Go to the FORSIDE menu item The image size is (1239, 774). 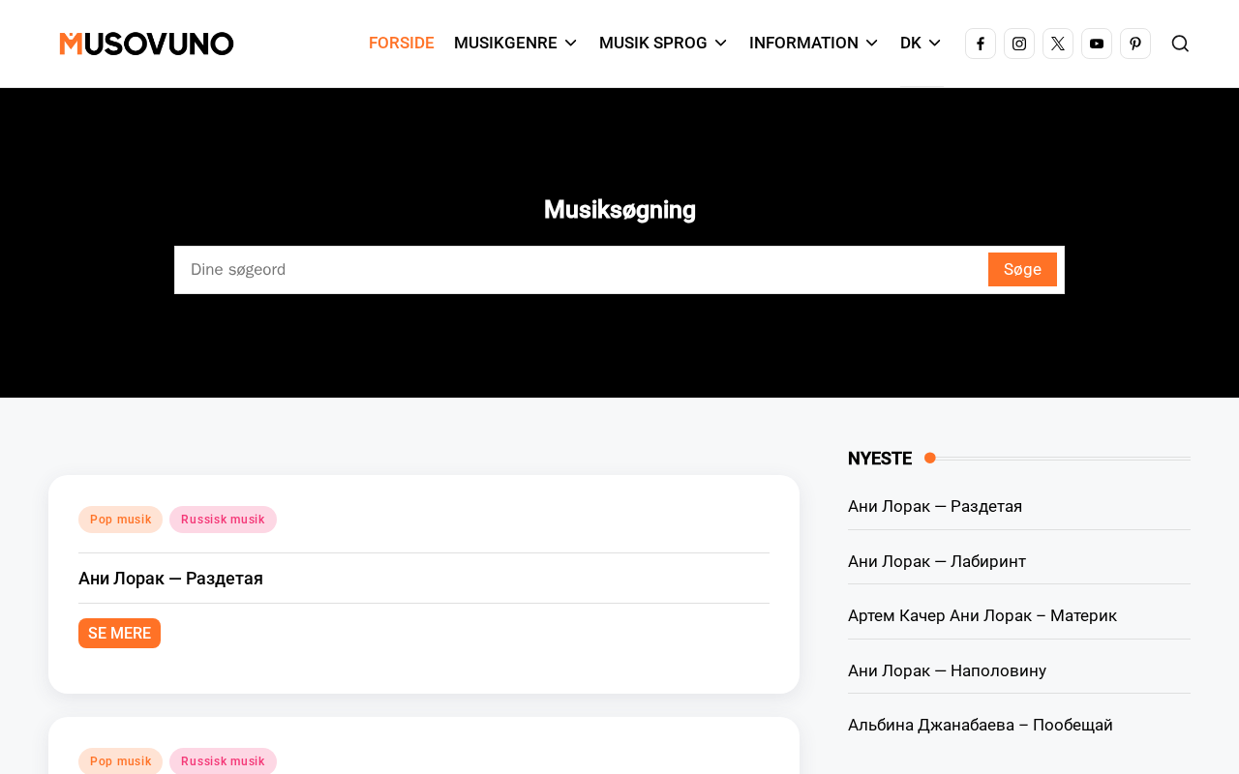[x=402, y=44]
